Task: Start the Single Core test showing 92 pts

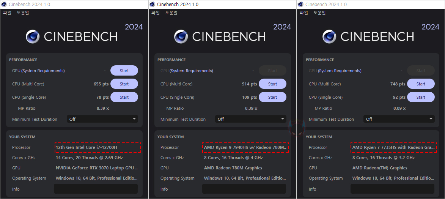Action: [x=421, y=97]
